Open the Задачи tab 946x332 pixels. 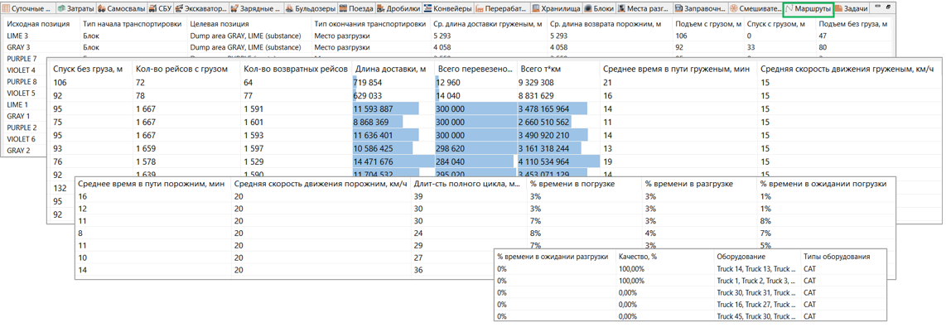[x=852, y=9]
